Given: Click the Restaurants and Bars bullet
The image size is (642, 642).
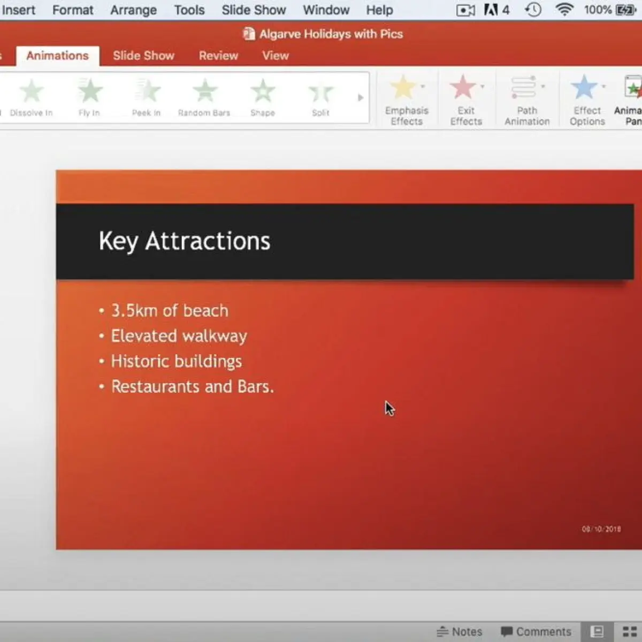Looking at the screenshot, I should click(x=192, y=386).
